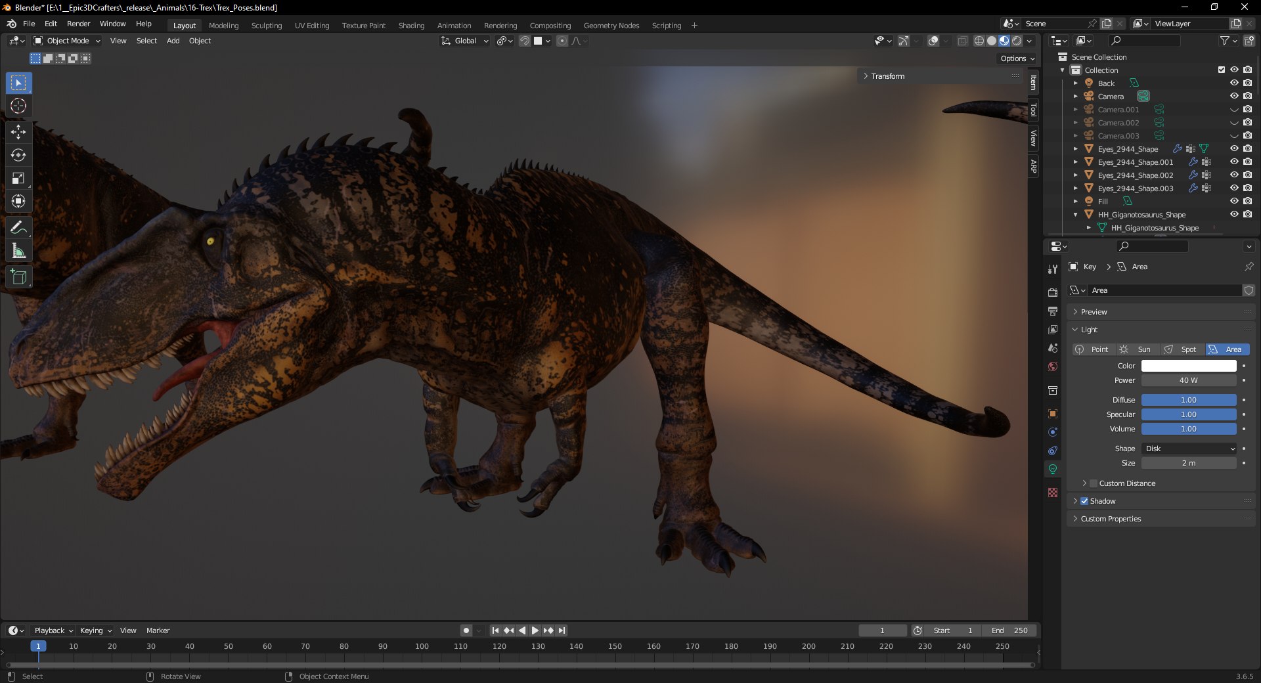Open the Texture properties tab
The height and width of the screenshot is (683, 1261).
(1053, 493)
